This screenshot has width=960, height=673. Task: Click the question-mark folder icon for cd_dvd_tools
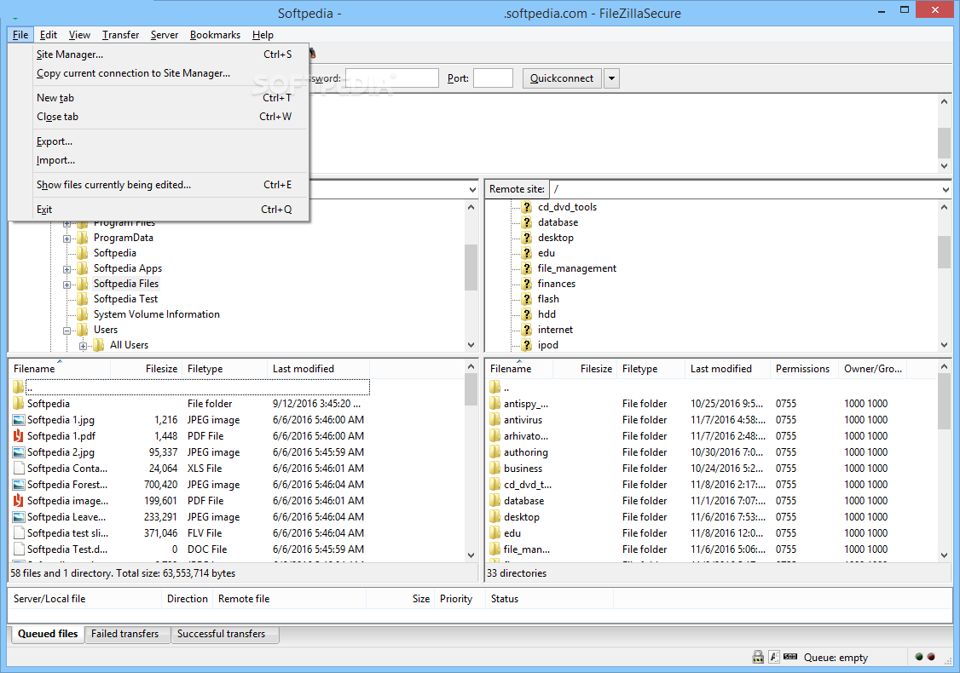pos(527,207)
